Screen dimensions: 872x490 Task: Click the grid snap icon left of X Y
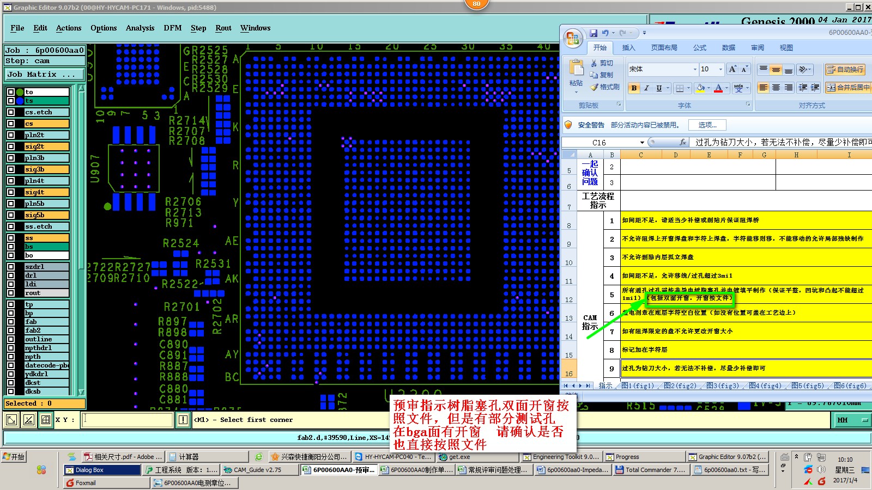coord(46,420)
